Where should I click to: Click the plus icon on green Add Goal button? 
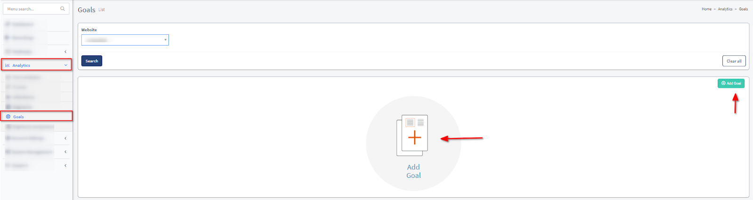coord(723,83)
